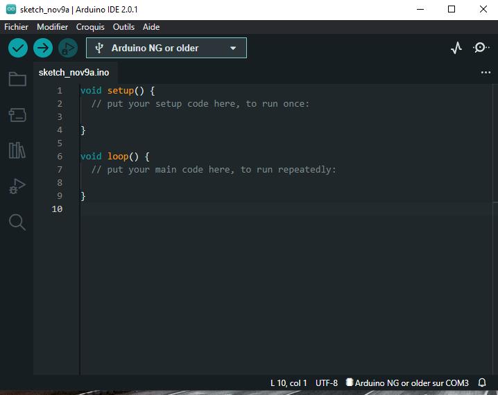Image resolution: width=498 pixels, height=395 pixels.
Task: Place cursor on empty line 3
Action: [x=286, y=117]
